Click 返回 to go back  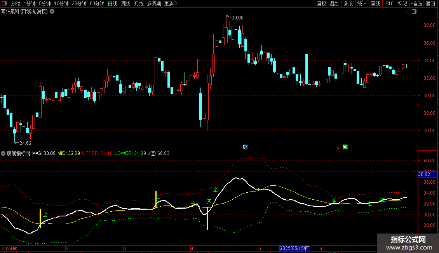(430, 4)
